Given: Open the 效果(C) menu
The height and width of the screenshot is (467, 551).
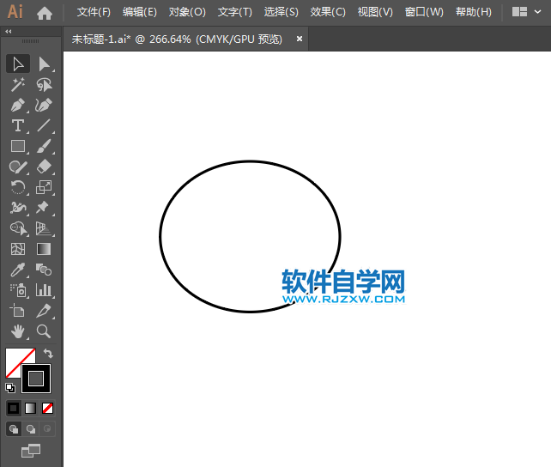Looking at the screenshot, I should (x=328, y=12).
